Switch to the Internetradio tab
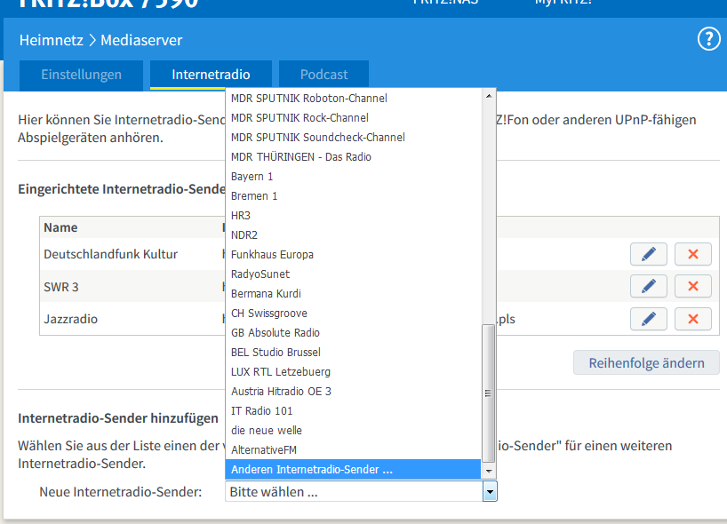This screenshot has width=727, height=524. click(211, 75)
